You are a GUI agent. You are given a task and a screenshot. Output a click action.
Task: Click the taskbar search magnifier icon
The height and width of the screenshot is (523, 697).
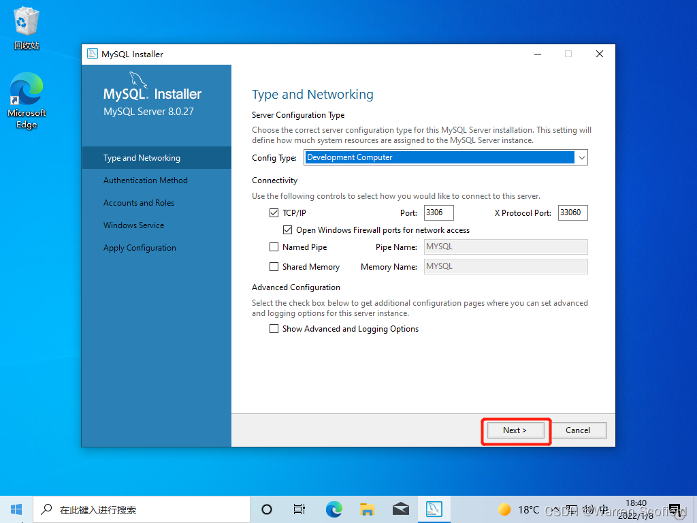(x=46, y=509)
